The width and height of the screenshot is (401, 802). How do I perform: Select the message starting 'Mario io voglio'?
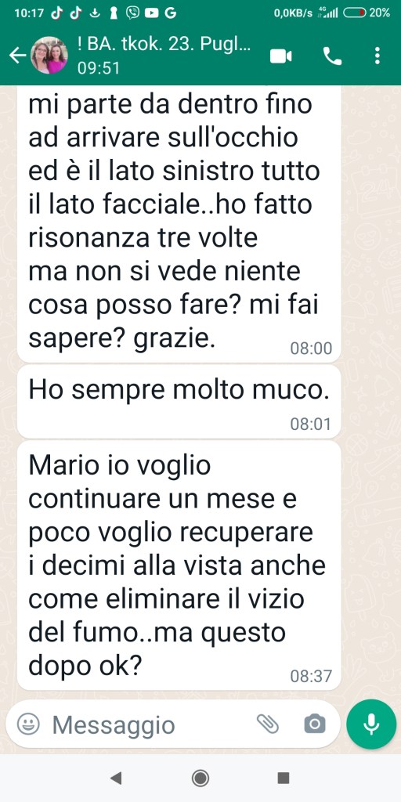179,565
